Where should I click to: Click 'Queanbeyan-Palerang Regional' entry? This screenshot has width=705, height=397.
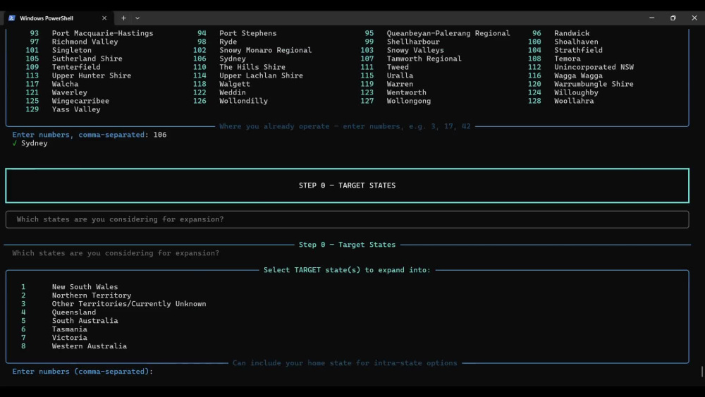pos(448,33)
